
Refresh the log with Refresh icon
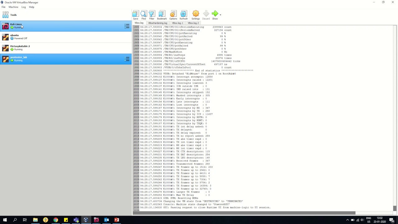[x=183, y=14]
